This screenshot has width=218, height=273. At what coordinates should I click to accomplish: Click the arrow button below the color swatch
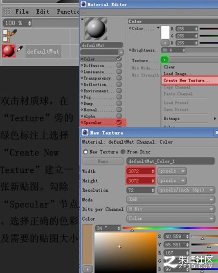165,43
